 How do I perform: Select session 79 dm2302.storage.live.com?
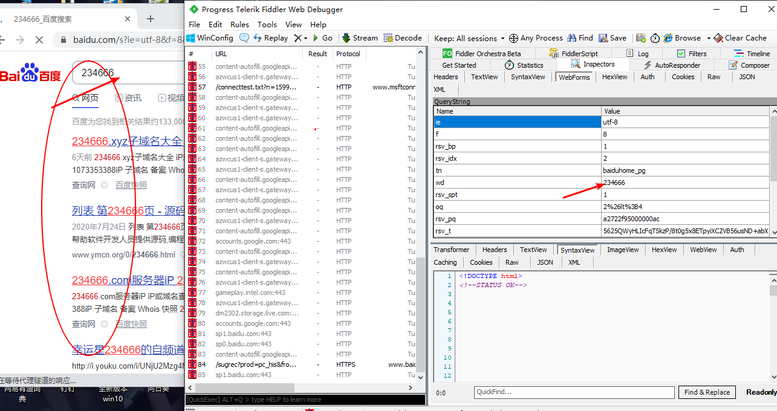click(x=301, y=313)
